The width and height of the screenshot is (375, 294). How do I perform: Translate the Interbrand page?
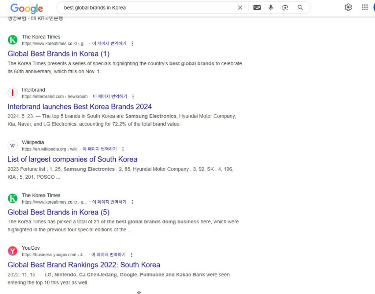coord(110,96)
